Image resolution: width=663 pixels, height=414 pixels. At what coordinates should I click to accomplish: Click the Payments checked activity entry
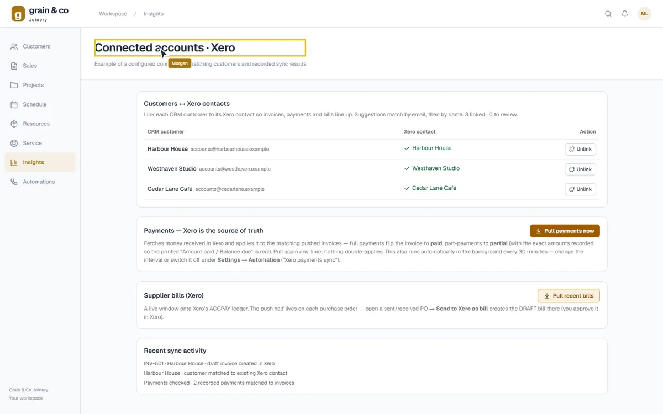tap(219, 383)
